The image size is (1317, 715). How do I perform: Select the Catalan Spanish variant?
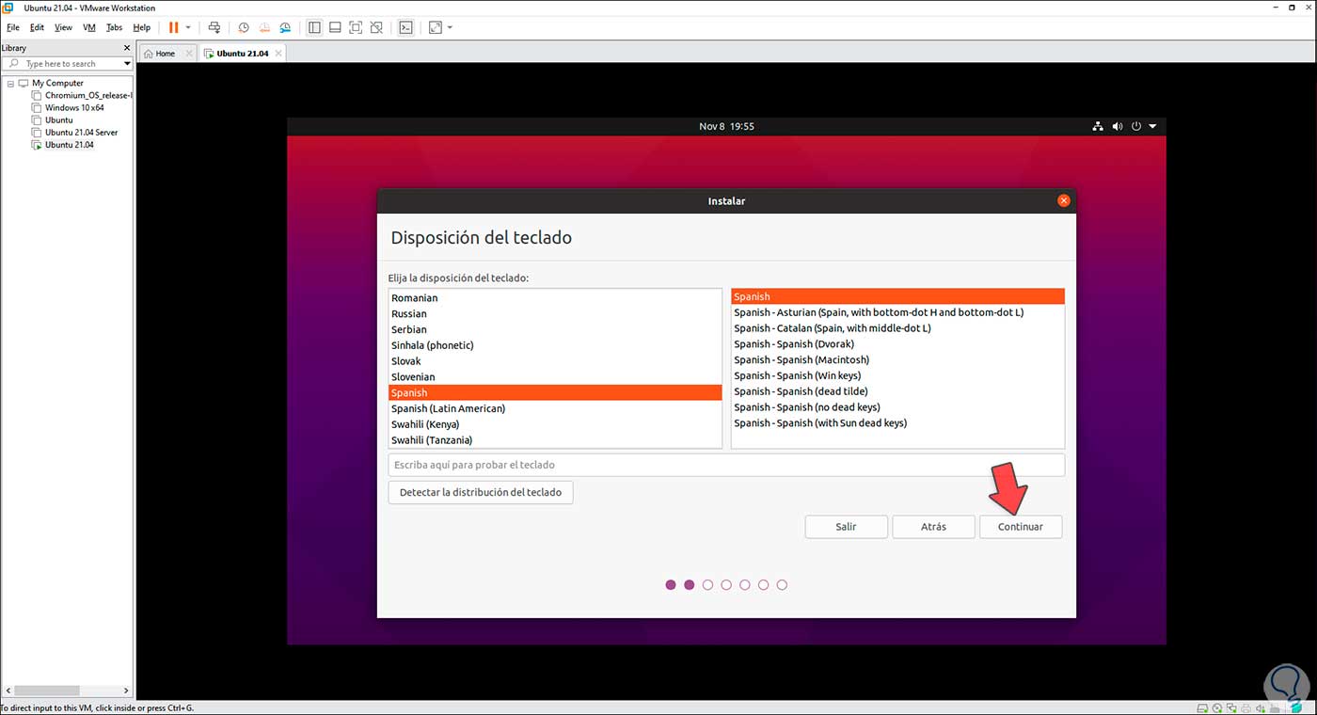[x=897, y=328]
